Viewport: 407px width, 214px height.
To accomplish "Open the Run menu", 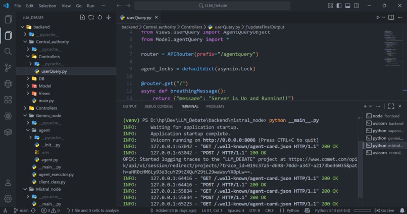I will [x=90, y=6].
